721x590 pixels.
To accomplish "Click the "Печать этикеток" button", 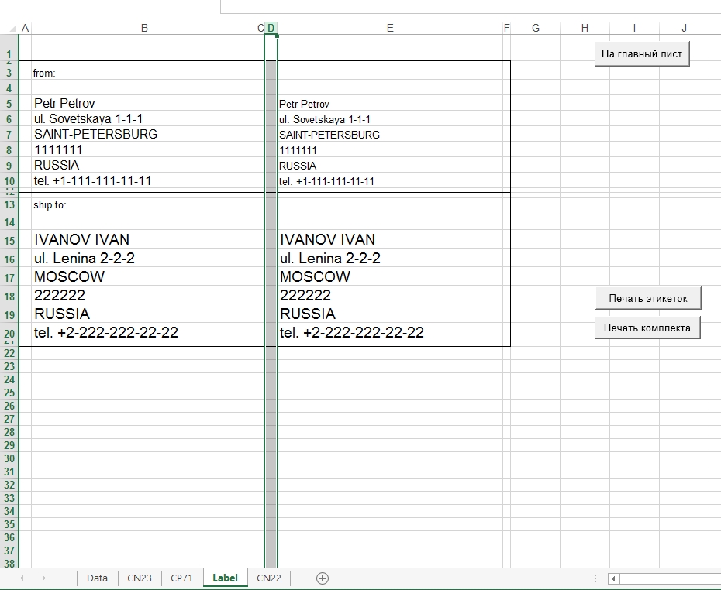I will coord(647,298).
